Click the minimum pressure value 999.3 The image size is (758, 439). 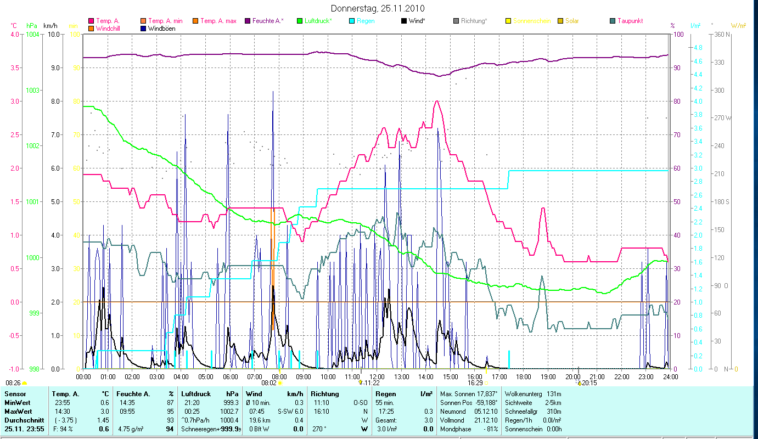click(x=231, y=403)
